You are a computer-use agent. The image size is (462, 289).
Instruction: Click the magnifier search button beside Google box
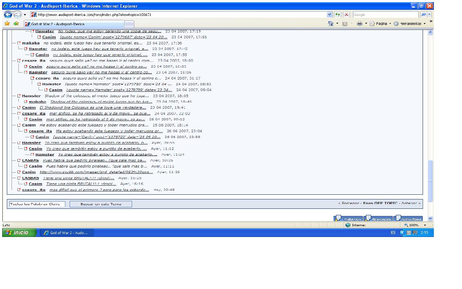423,15
